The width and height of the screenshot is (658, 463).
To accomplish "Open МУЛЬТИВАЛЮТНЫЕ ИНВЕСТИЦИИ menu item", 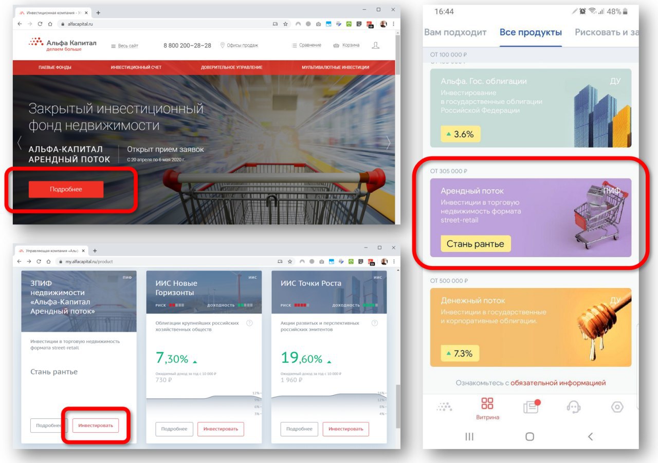I will [335, 67].
